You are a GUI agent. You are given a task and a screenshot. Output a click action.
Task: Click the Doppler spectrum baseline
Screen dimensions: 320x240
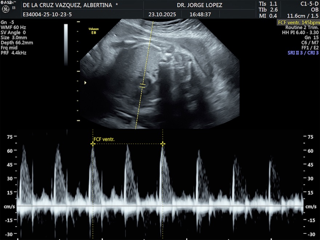tap(160, 206)
